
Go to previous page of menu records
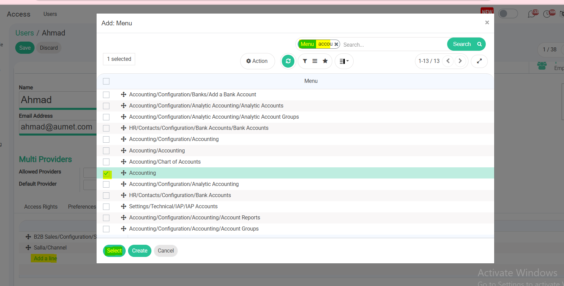[448, 61]
